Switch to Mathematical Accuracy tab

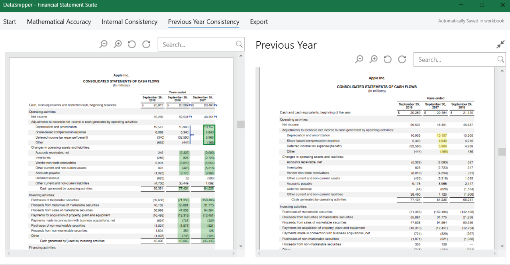[x=59, y=22]
